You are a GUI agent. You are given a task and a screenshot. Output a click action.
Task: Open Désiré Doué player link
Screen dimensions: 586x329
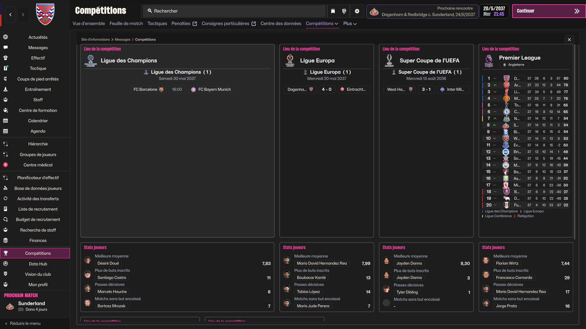click(108, 263)
